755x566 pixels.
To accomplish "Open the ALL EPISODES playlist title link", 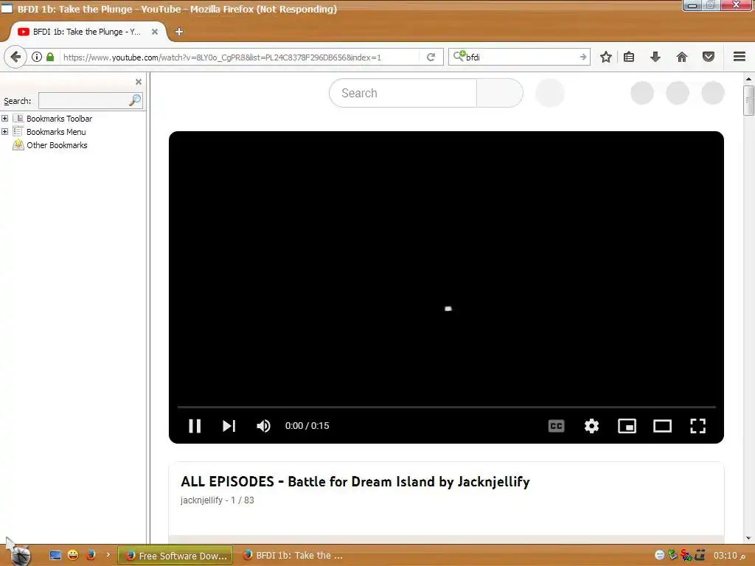I will click(355, 482).
